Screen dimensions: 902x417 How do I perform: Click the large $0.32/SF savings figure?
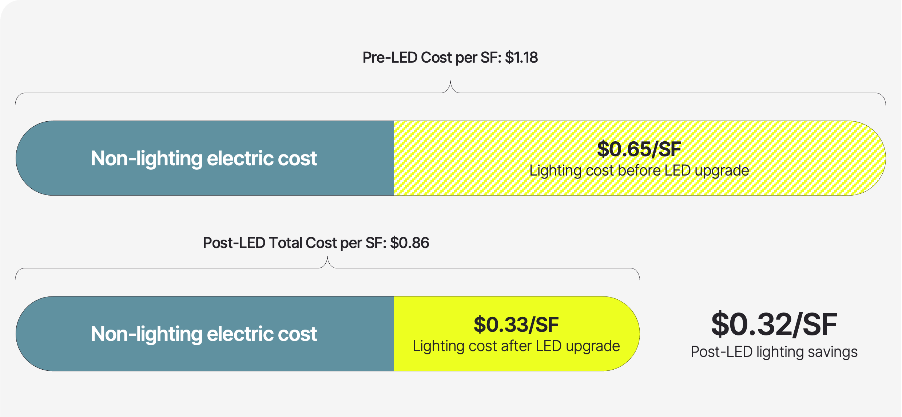(x=774, y=324)
